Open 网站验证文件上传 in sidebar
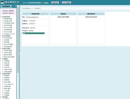The height and width of the screenshot is (99, 130). (x=9, y=34)
